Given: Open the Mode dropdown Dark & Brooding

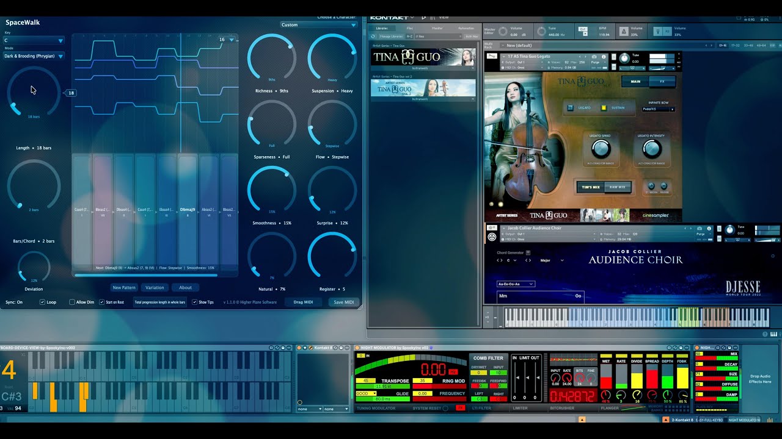Looking at the screenshot, I should (x=34, y=56).
